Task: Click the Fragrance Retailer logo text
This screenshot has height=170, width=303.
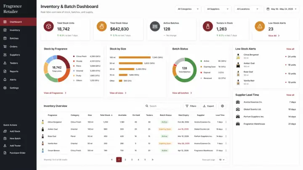Action: 13,9
